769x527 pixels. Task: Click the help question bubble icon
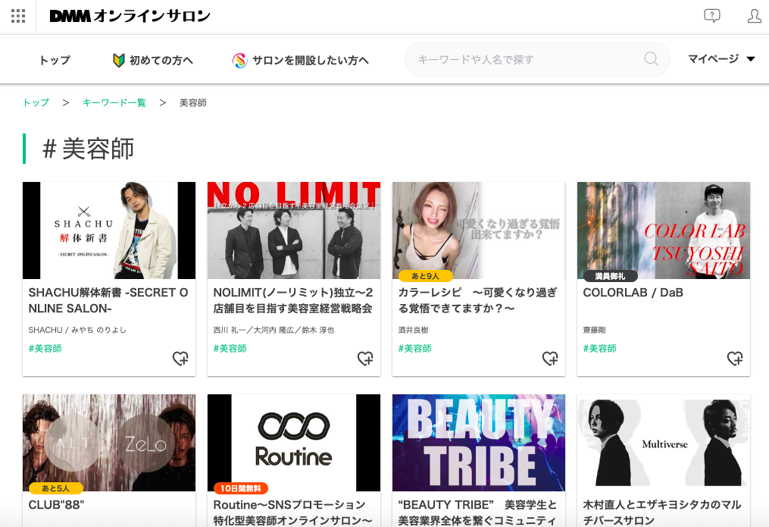[x=711, y=16]
